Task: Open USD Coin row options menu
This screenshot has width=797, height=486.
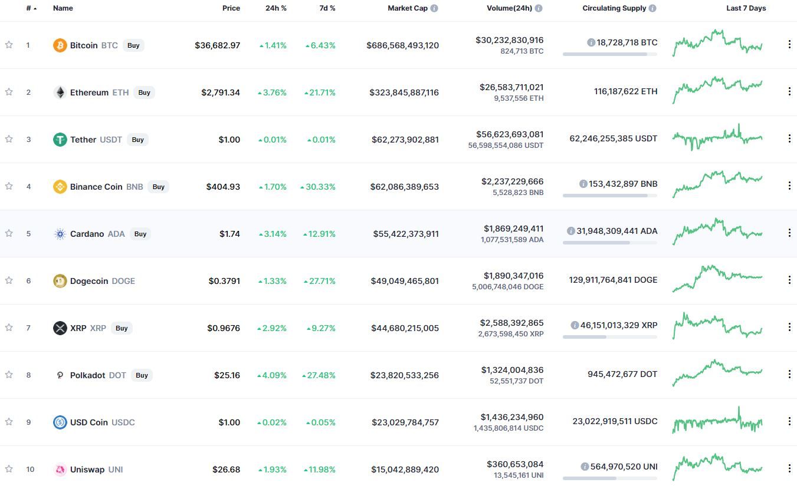Action: (789, 422)
